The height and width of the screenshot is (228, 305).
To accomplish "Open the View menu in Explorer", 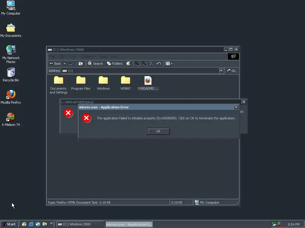I will [73, 56].
